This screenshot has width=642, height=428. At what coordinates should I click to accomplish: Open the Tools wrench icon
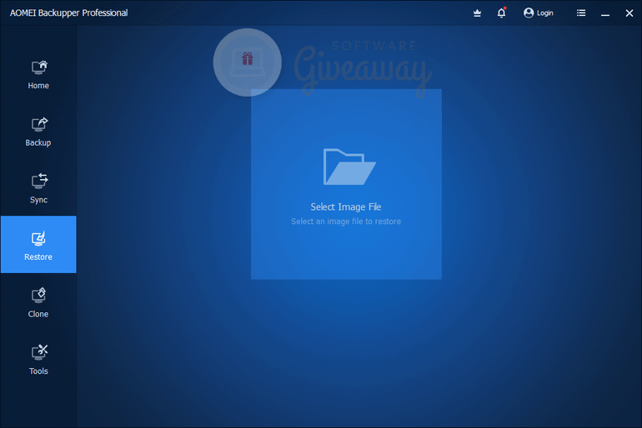point(38,353)
